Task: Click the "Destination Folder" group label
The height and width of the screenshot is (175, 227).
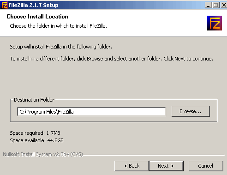Action: (x=34, y=100)
